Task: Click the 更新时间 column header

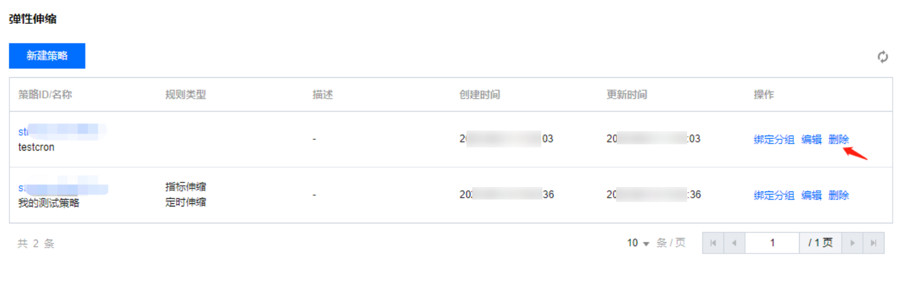Action: [x=627, y=95]
